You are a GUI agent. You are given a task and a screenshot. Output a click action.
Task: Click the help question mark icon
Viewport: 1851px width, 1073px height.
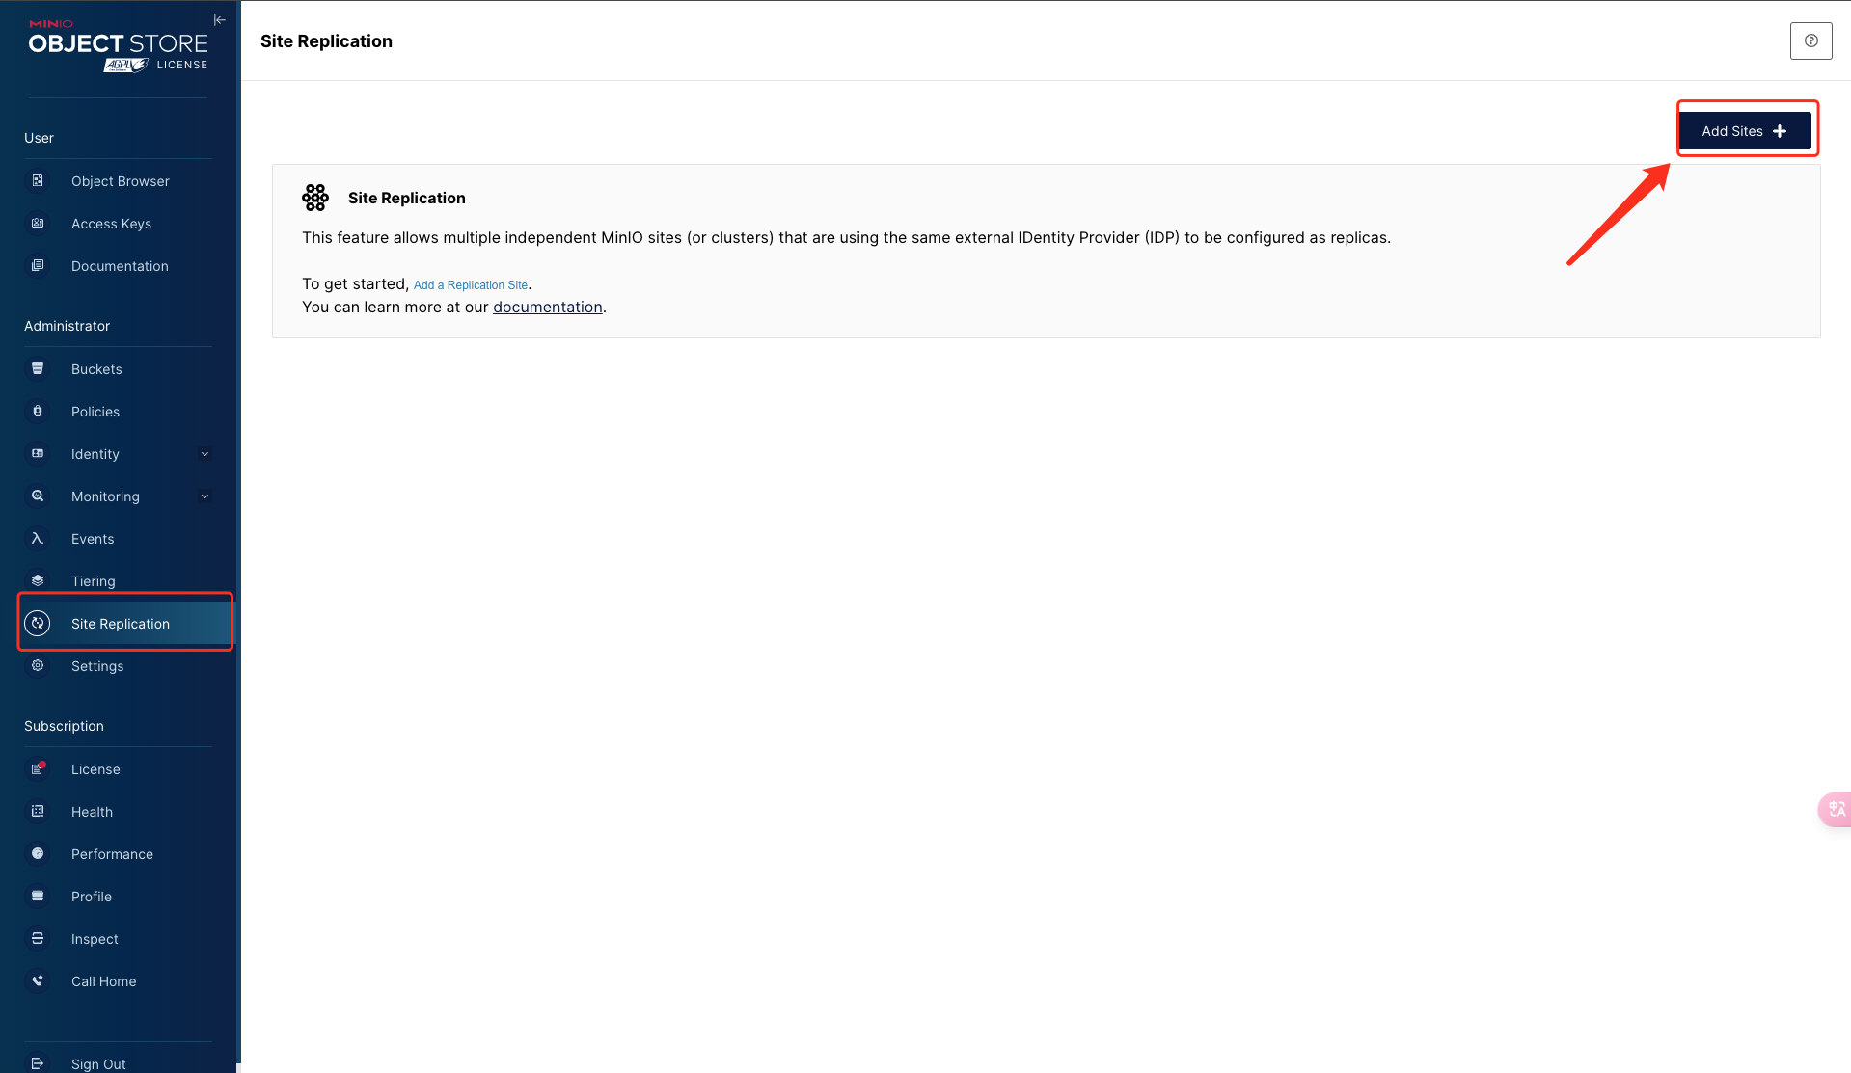(1810, 41)
